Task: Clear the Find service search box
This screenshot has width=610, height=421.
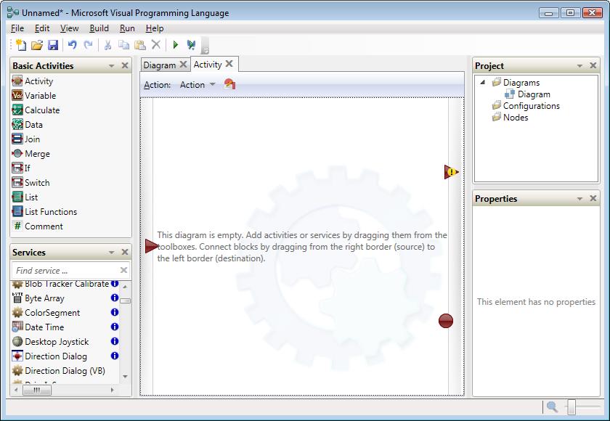Action: 123,270
